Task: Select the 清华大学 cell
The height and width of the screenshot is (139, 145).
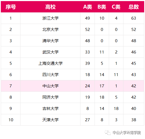Action: pos(50,41)
